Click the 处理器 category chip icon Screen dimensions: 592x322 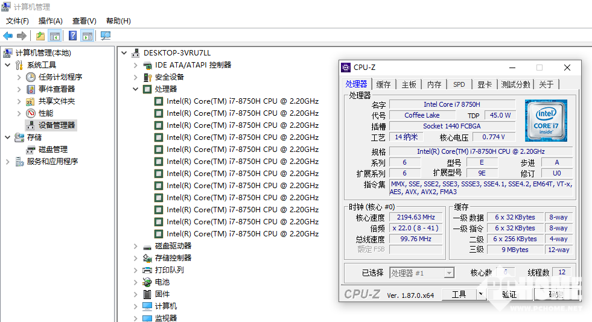pos(147,89)
